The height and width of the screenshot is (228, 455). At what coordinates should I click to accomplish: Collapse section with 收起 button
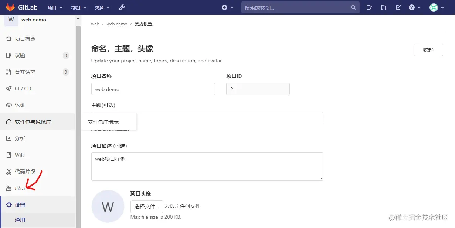[428, 50]
